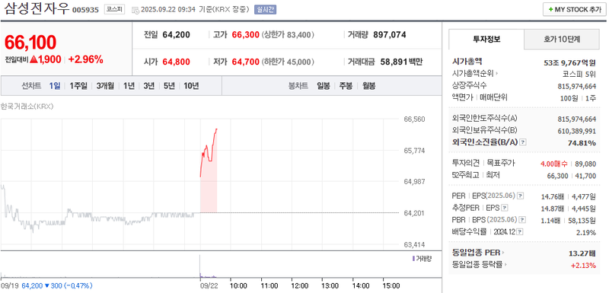The height and width of the screenshot is (293, 609).
Task: Click the 실시간 realtime badge
Action: (x=265, y=10)
